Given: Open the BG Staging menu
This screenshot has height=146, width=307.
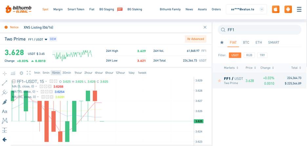Looking at the screenshot, I should click(107, 9).
